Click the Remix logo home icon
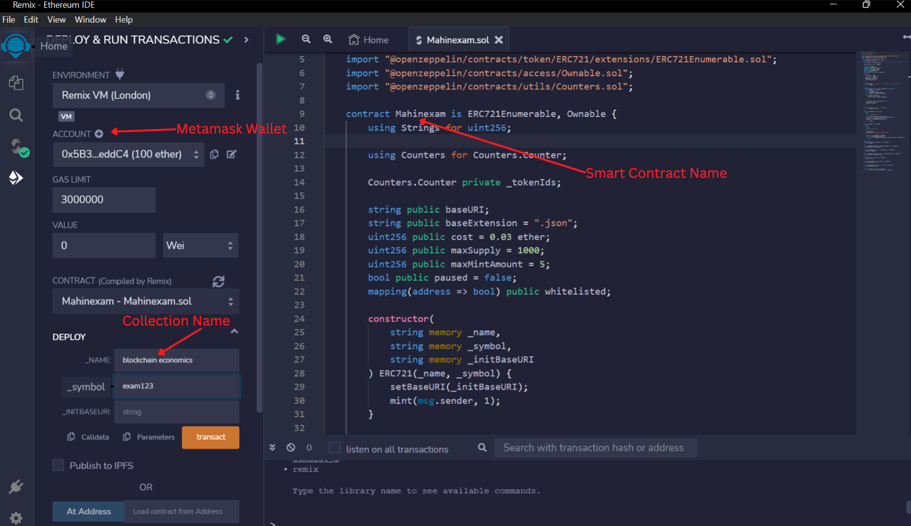 pos(16,47)
